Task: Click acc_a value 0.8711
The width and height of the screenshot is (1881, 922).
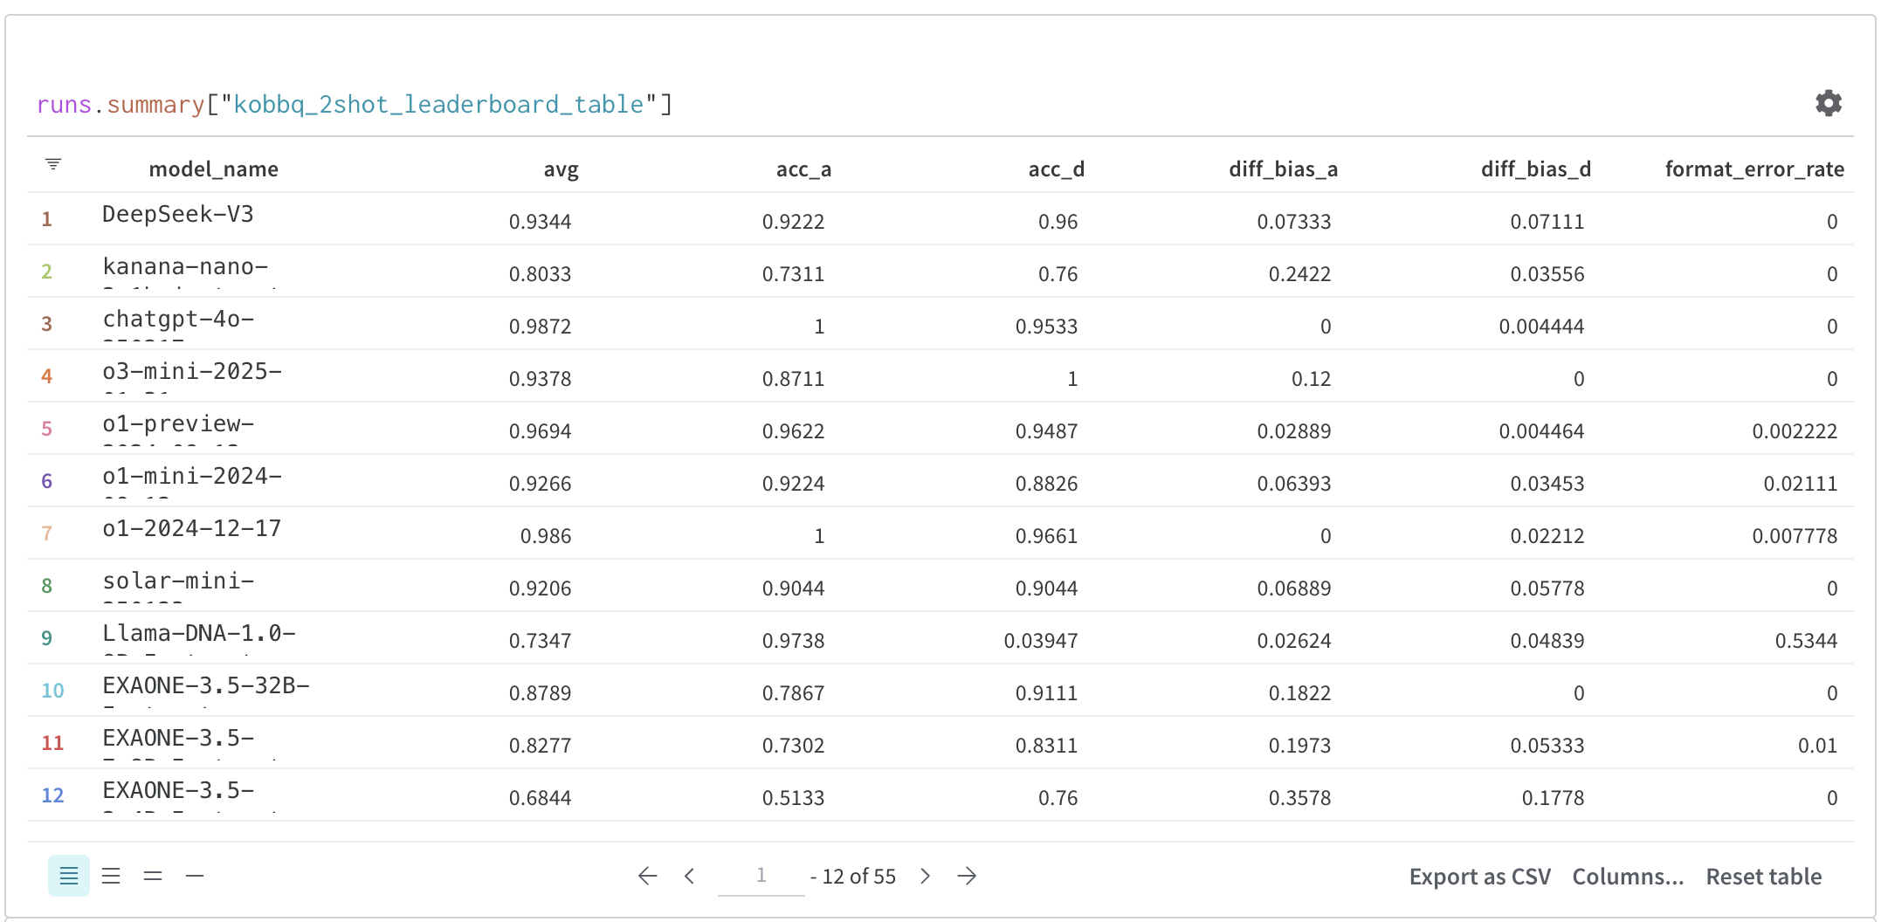Action: coord(793,379)
